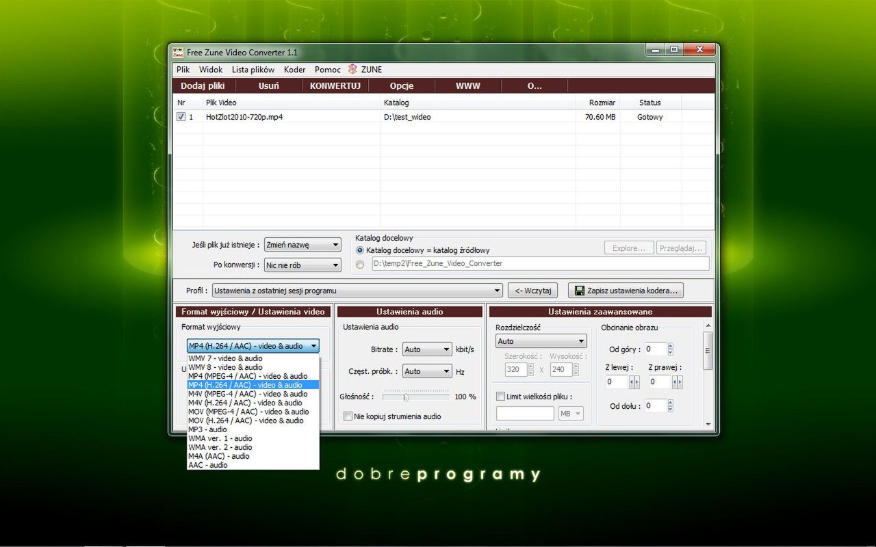The width and height of the screenshot is (876, 547).
Task: Choose AAC - audio format option
Action: tap(253, 465)
